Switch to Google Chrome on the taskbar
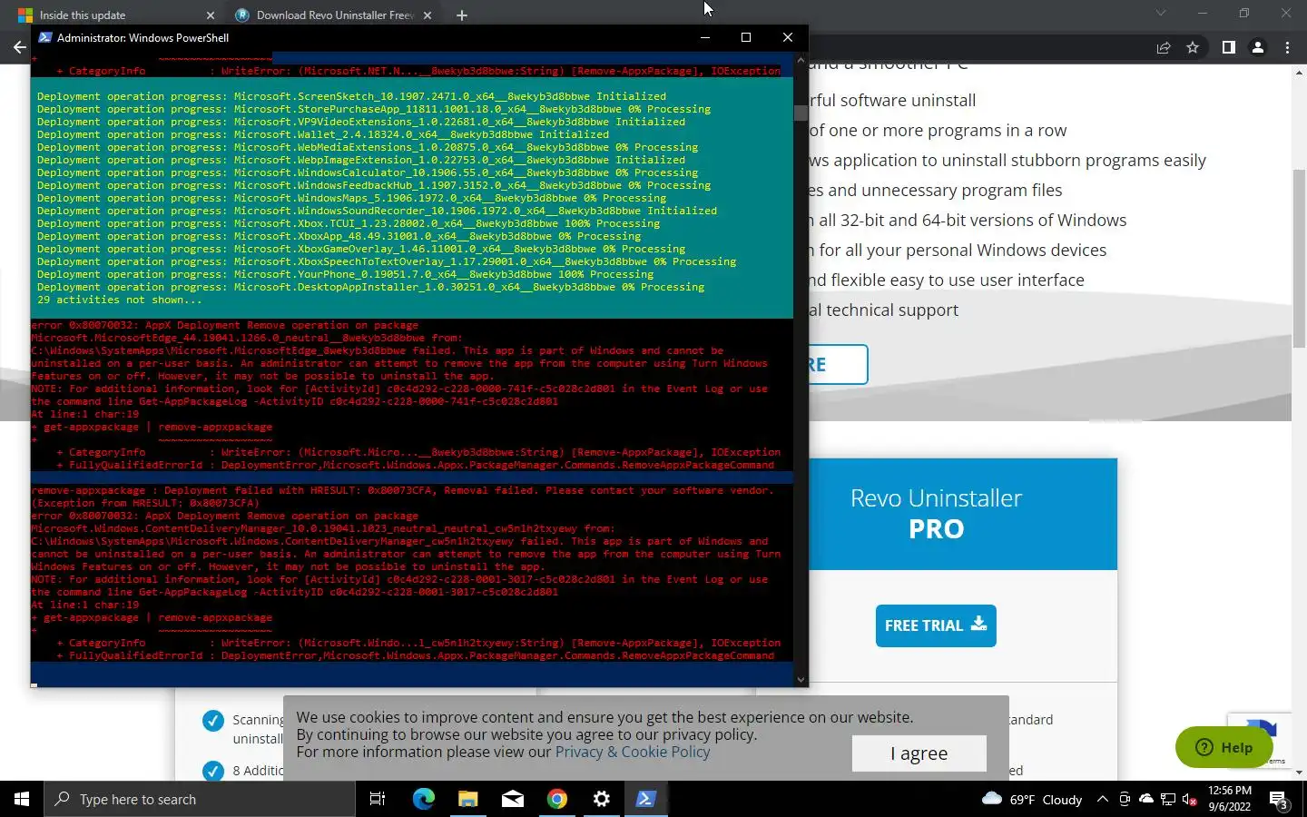This screenshot has width=1307, height=817. (556, 799)
